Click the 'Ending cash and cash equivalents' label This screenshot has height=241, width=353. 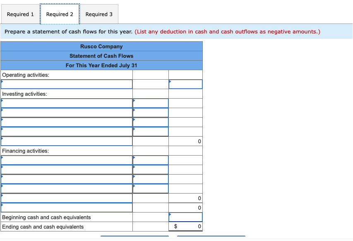pyautogui.click(x=43, y=227)
